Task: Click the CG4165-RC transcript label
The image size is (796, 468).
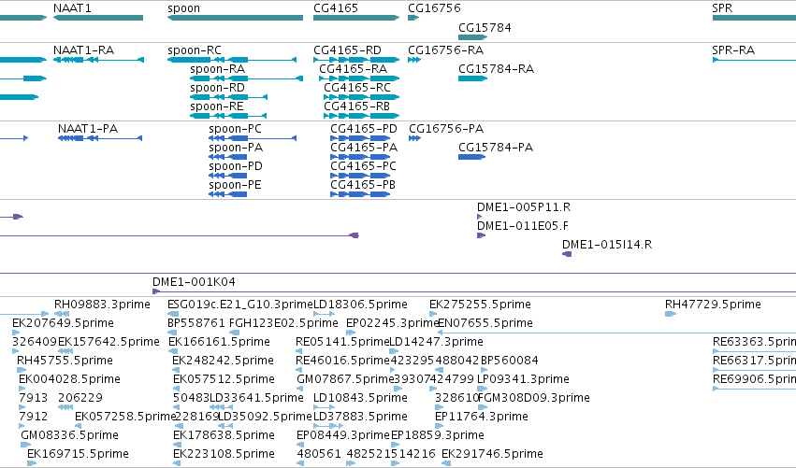Action: click(357, 88)
